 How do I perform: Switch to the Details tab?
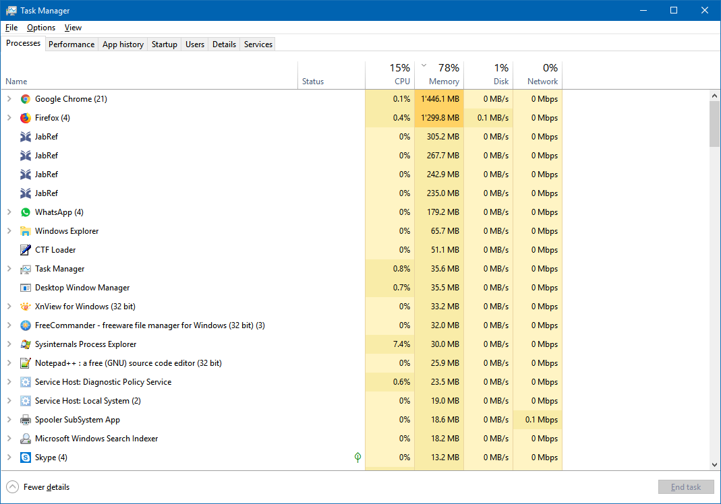(224, 44)
